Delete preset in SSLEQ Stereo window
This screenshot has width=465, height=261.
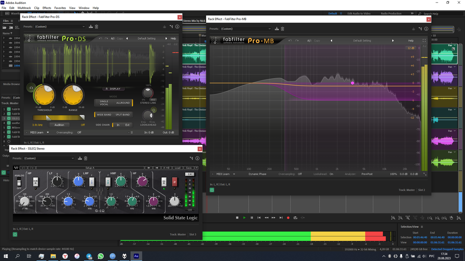click(86, 158)
